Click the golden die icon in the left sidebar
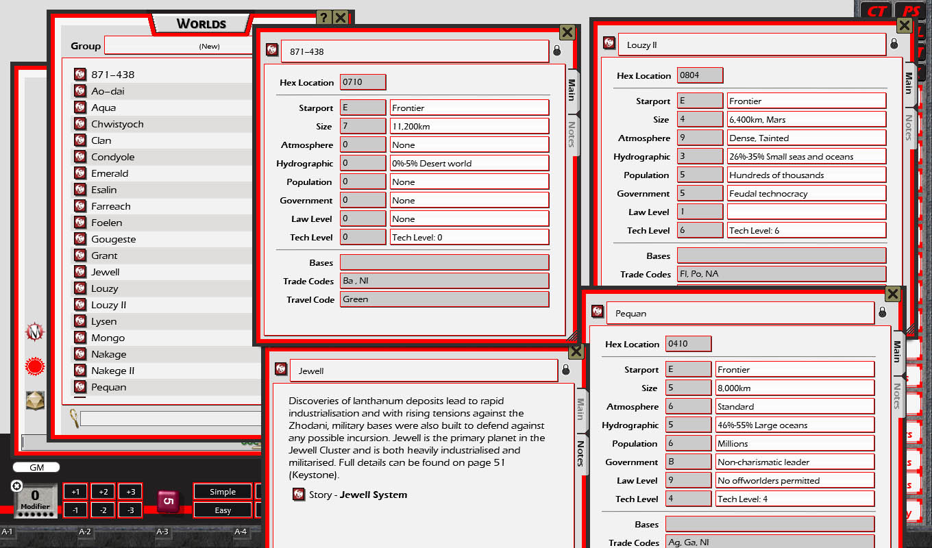The width and height of the screenshot is (932, 548). point(34,400)
